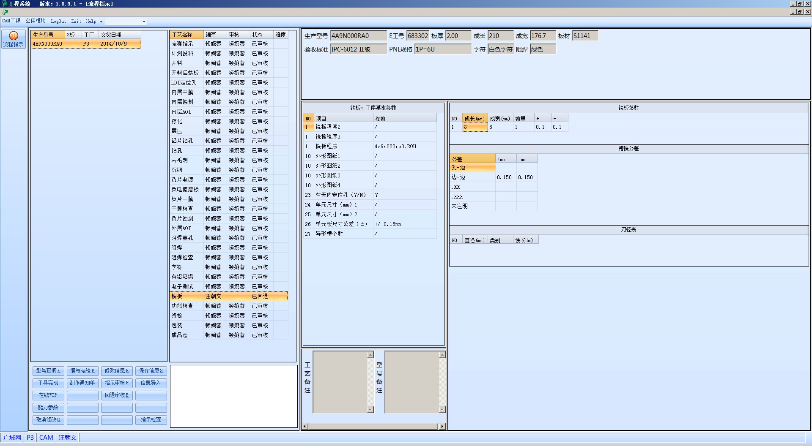Click the 未注明 tolerance row
The height and width of the screenshot is (446, 812).
point(494,207)
